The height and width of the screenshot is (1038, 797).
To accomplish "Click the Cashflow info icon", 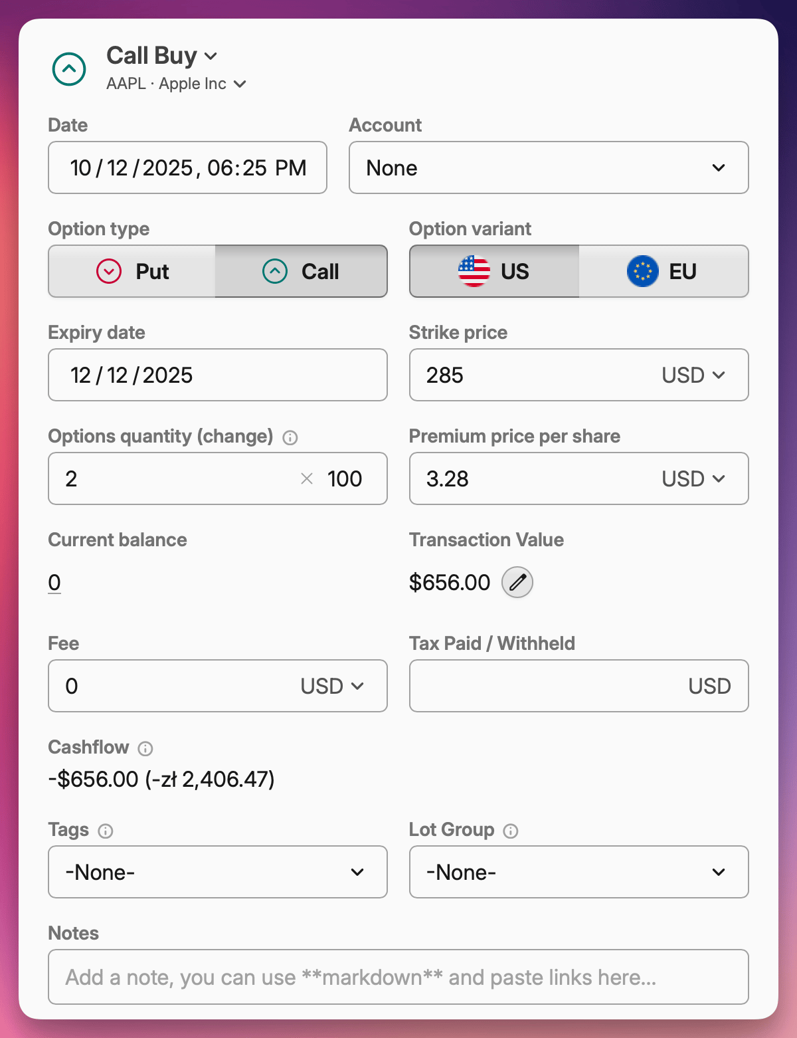I will pyautogui.click(x=146, y=748).
